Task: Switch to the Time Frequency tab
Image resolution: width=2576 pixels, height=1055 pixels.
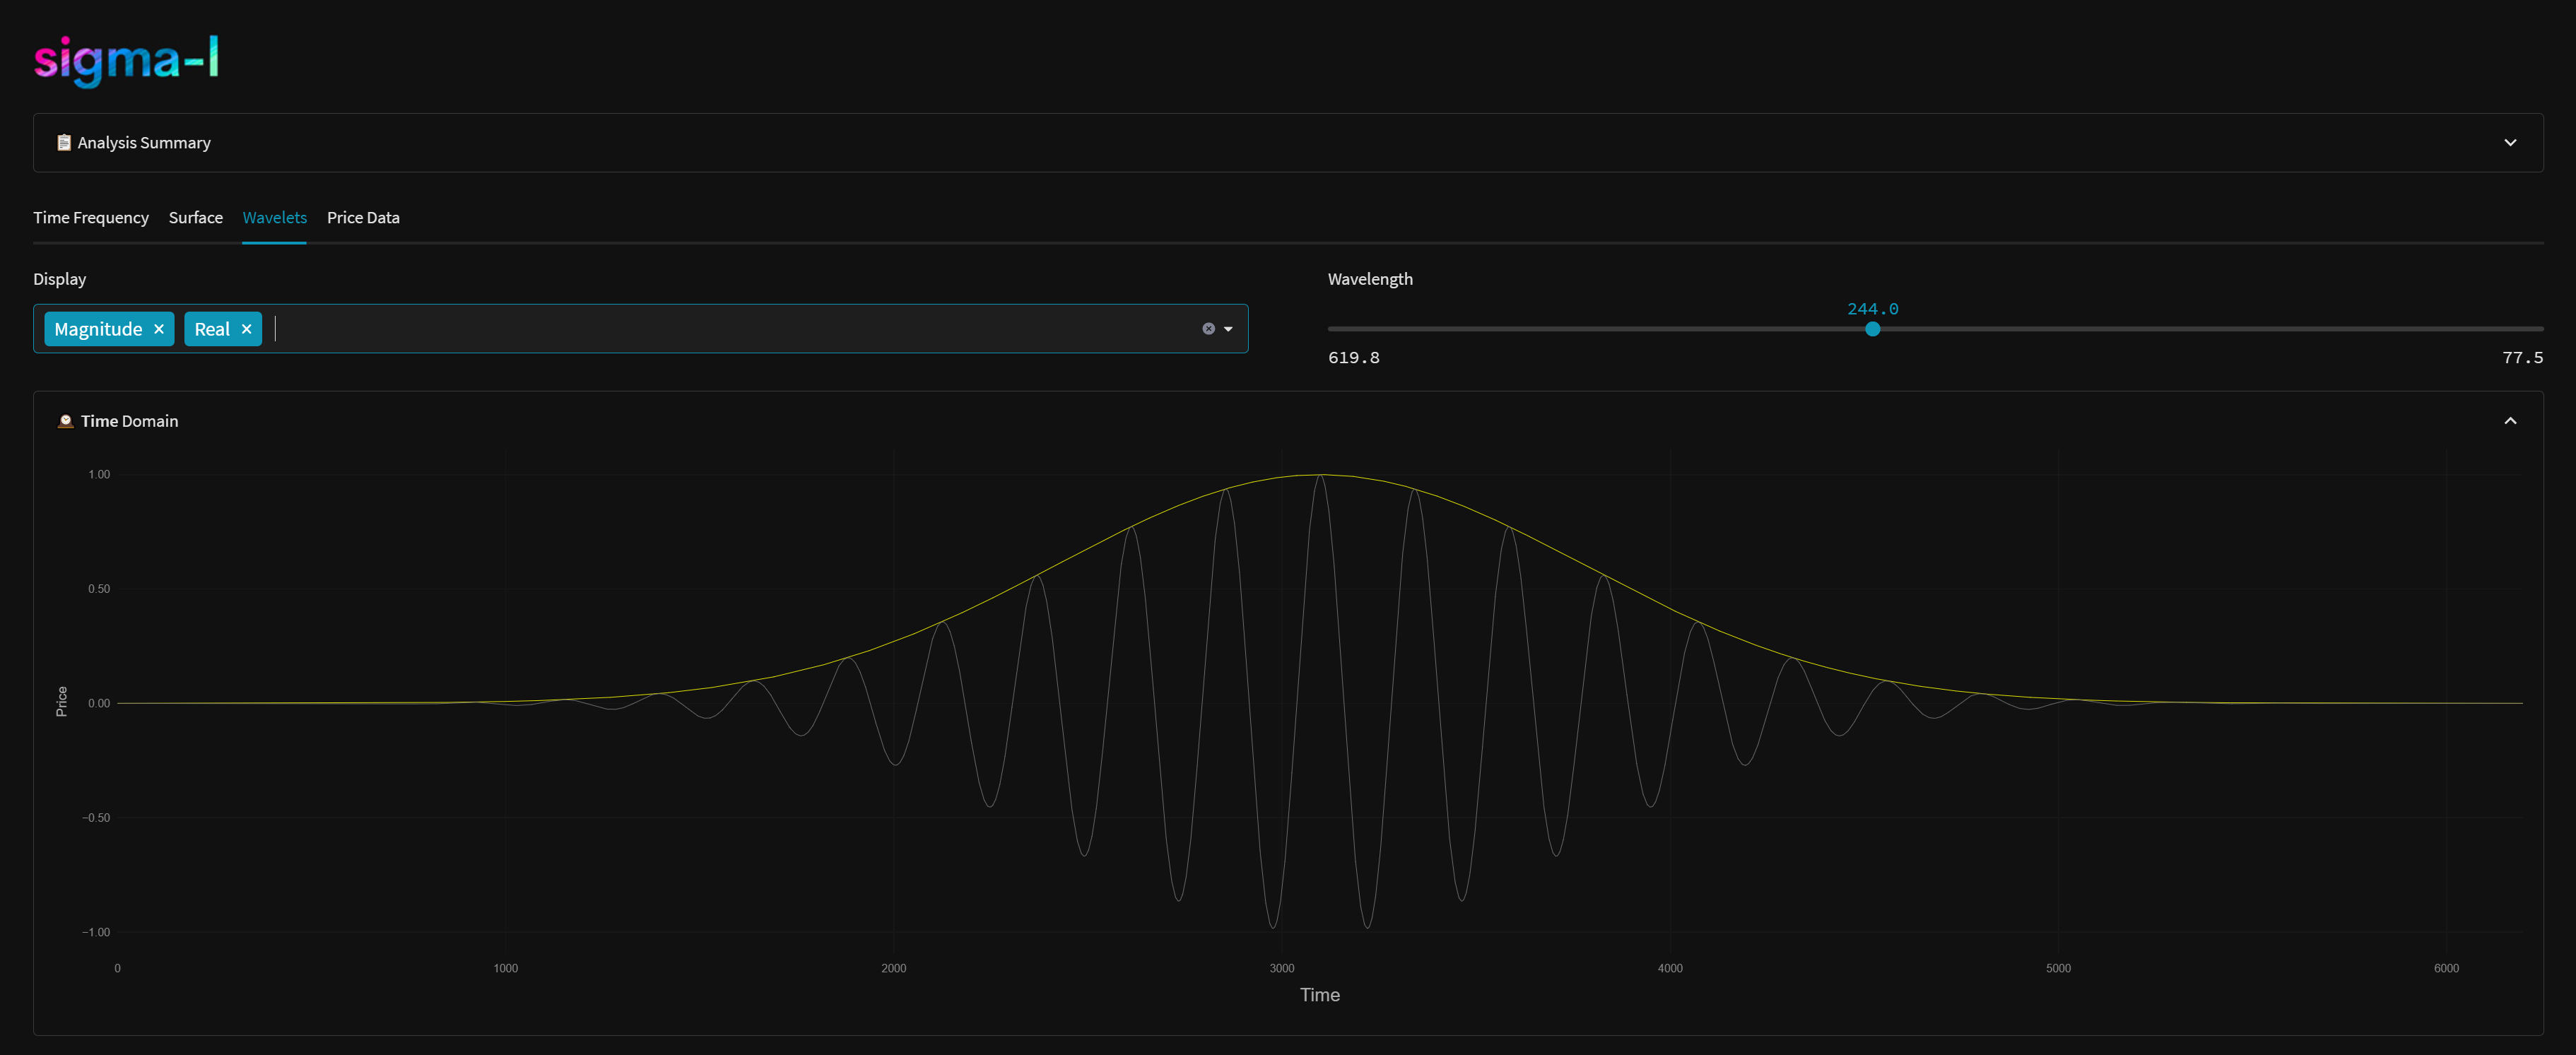Action: 90,217
